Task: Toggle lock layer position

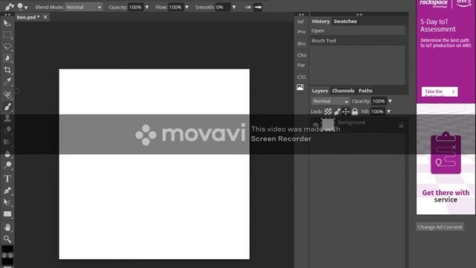Action: pyautogui.click(x=346, y=112)
